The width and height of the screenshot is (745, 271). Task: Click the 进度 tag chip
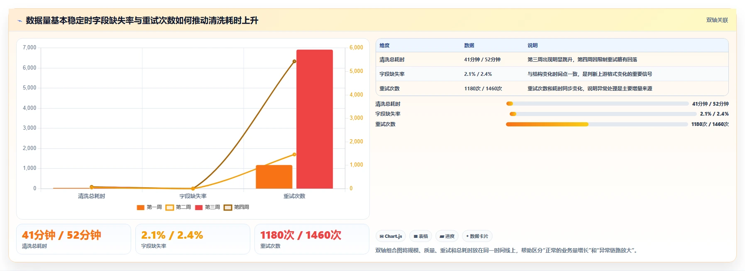coord(447,236)
